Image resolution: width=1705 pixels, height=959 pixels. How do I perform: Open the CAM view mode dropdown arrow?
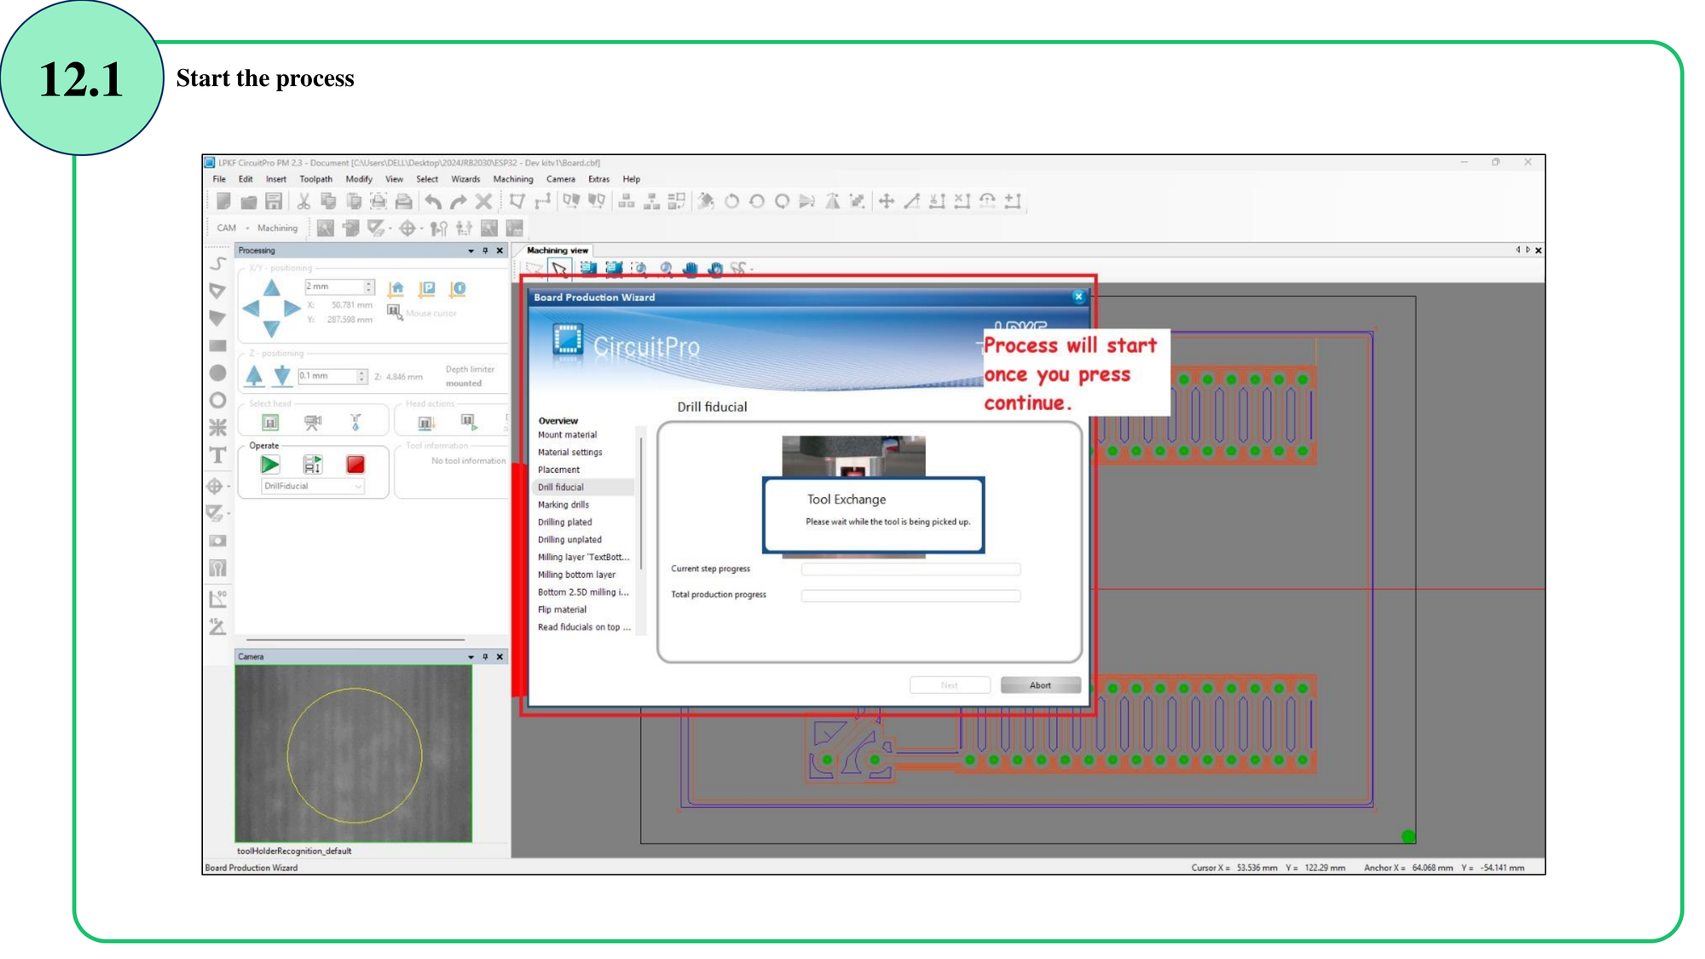pyautogui.click(x=247, y=228)
